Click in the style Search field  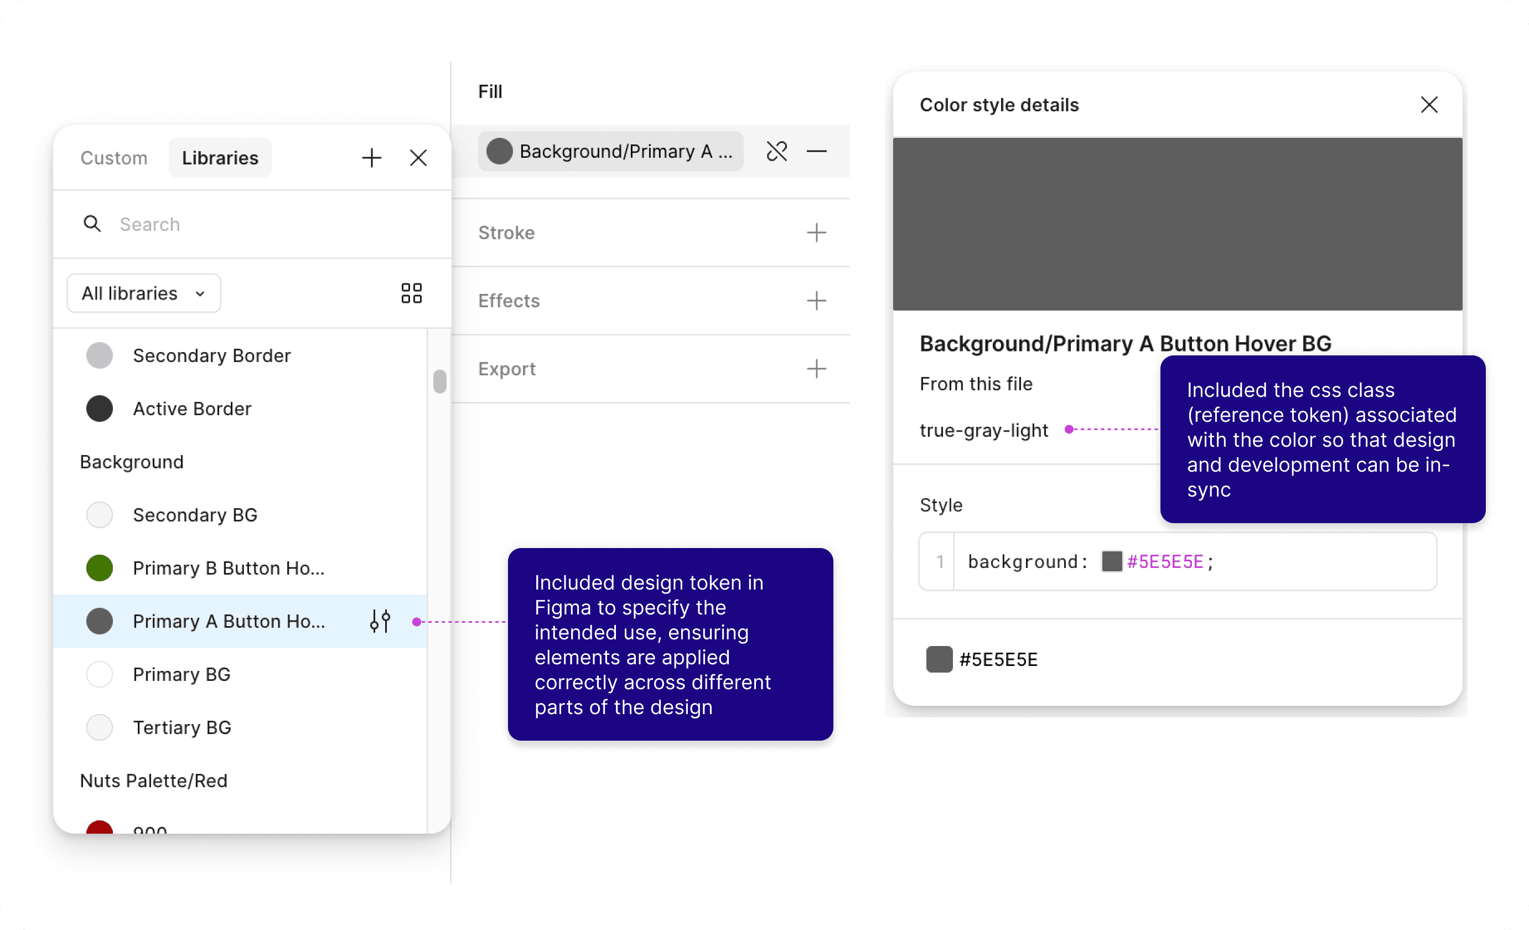point(248,224)
